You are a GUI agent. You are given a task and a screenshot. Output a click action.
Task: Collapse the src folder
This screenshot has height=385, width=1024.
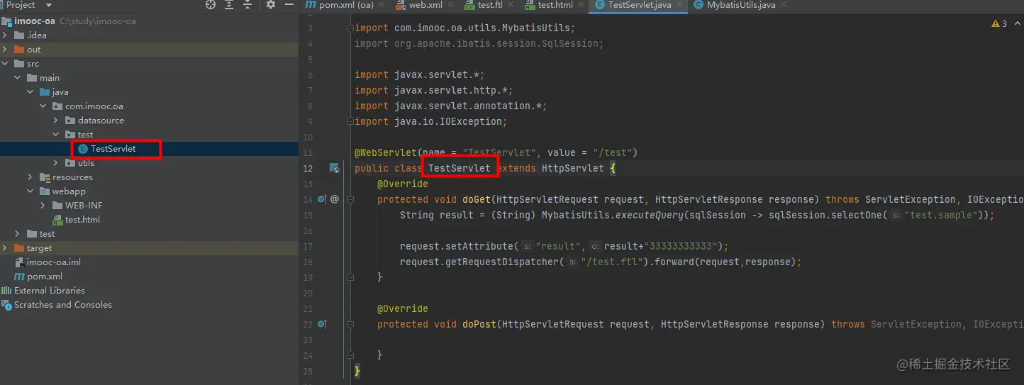click(6, 64)
